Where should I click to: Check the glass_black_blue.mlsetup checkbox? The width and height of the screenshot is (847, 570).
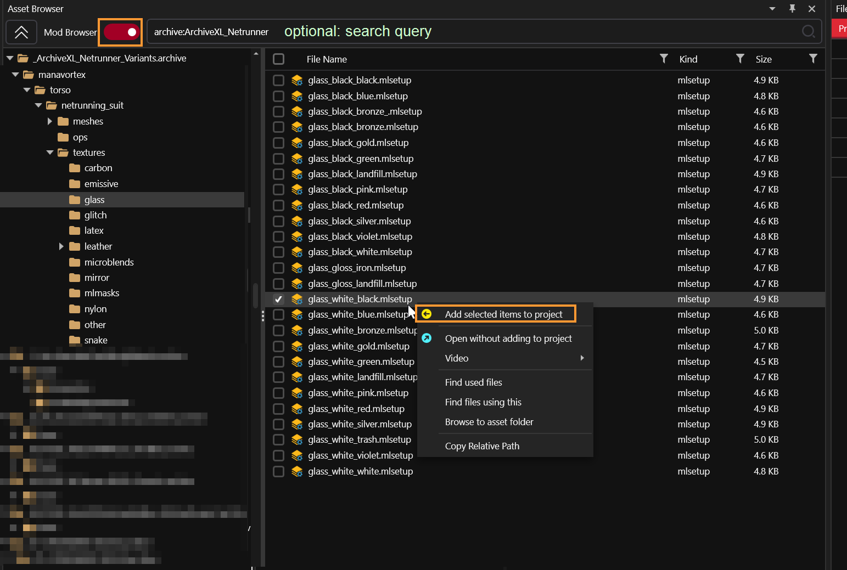(279, 96)
